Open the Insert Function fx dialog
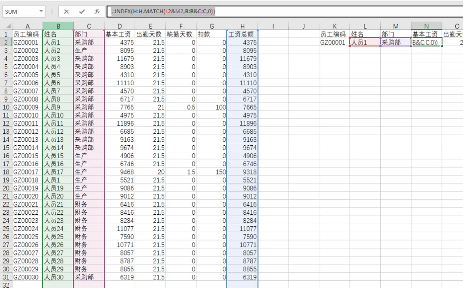This screenshot has width=463, height=288. 97,12
